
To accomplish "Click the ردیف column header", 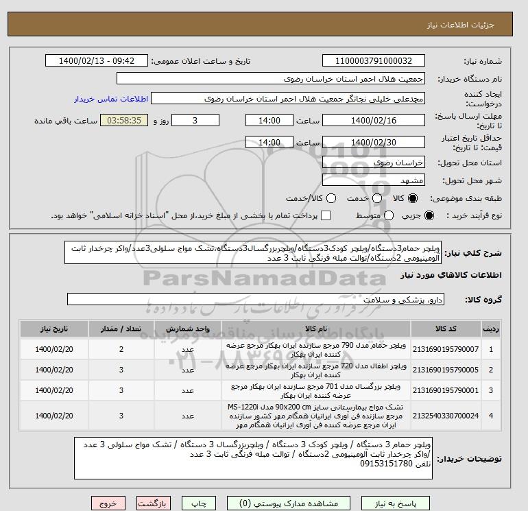I will click(491, 329).
